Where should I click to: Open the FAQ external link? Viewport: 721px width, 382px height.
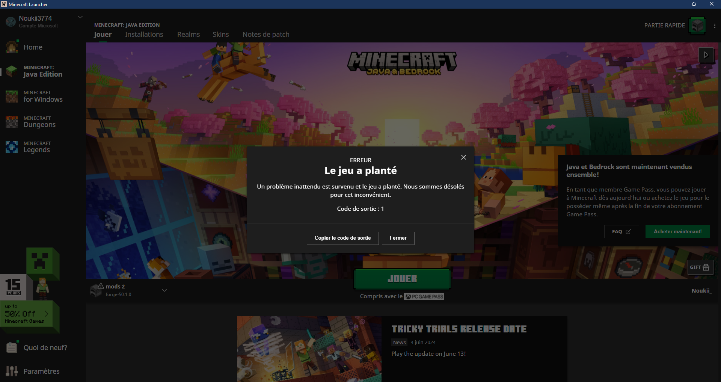click(621, 232)
